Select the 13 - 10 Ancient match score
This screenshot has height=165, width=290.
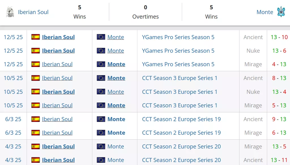[279, 37]
